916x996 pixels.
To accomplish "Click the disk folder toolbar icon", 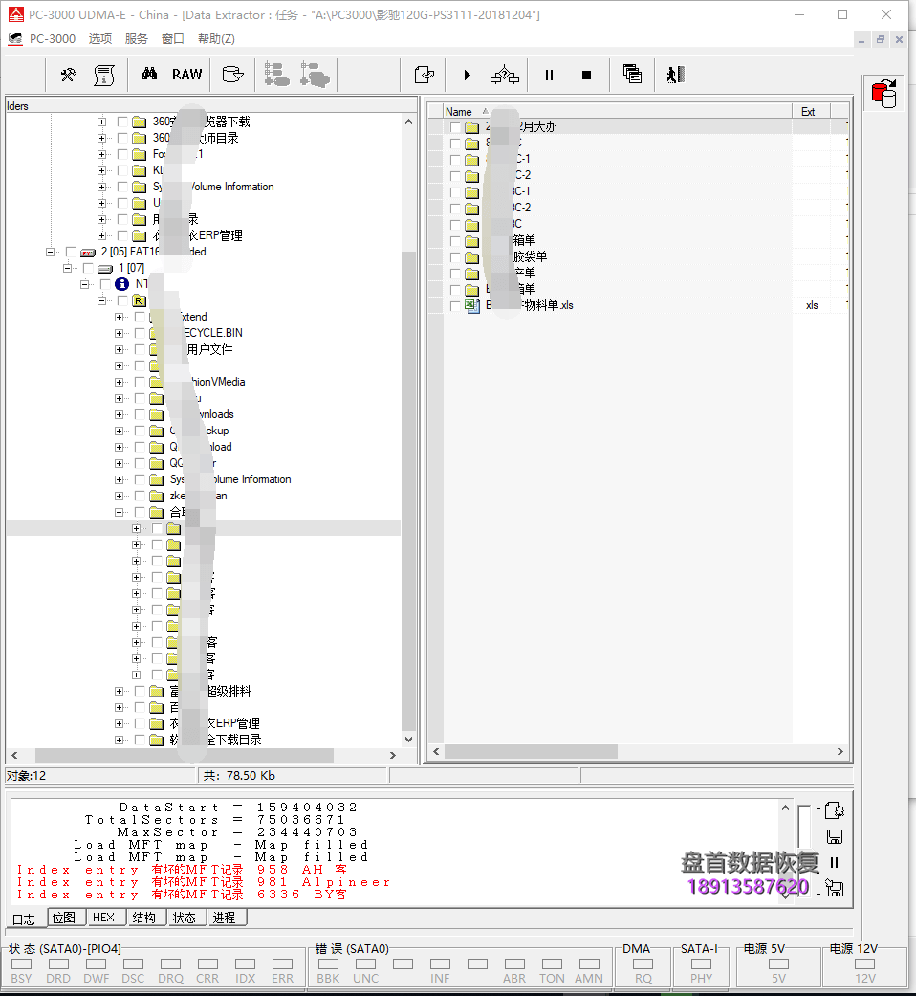I will tap(233, 75).
